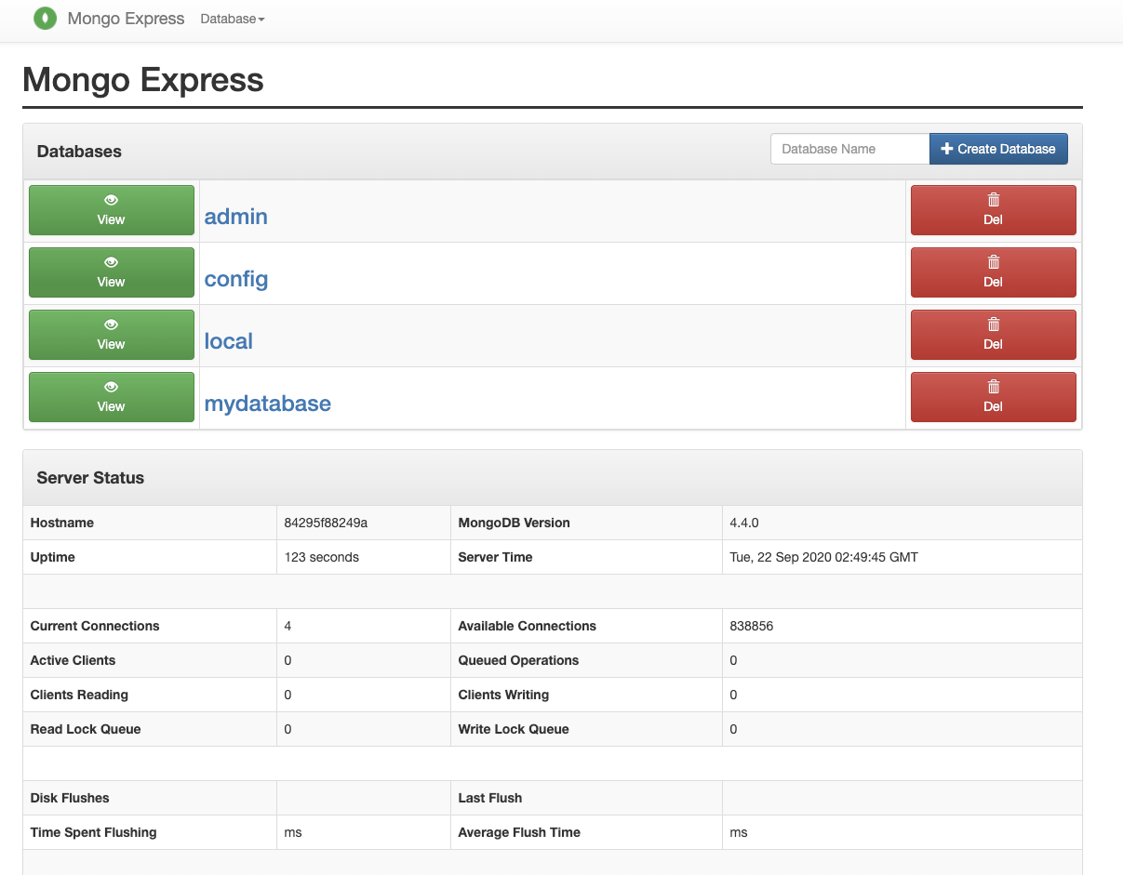Click the Databases panel heading
This screenshot has height=875, width=1123.
click(79, 152)
